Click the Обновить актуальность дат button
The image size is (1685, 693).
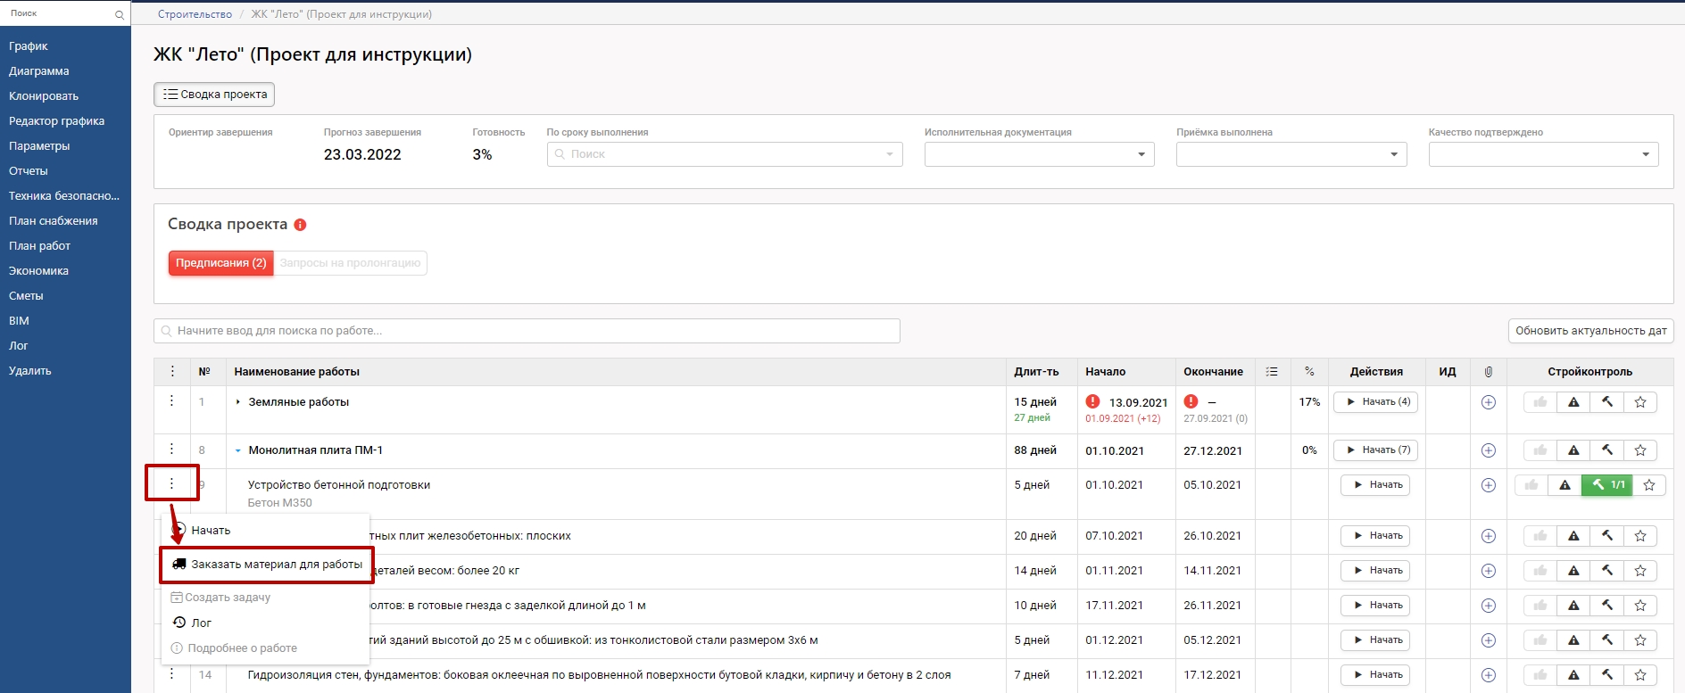(1590, 331)
